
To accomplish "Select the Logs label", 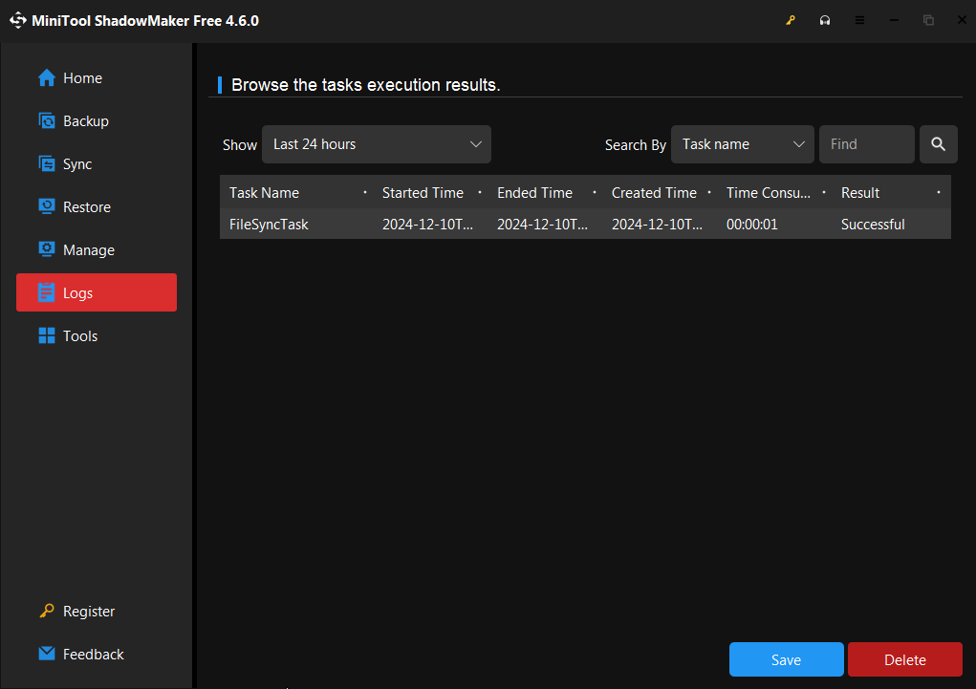I will point(77,293).
